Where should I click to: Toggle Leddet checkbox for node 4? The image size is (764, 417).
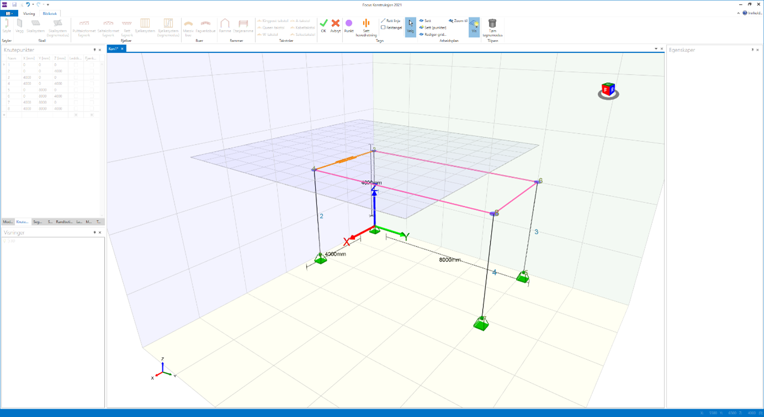coord(76,83)
